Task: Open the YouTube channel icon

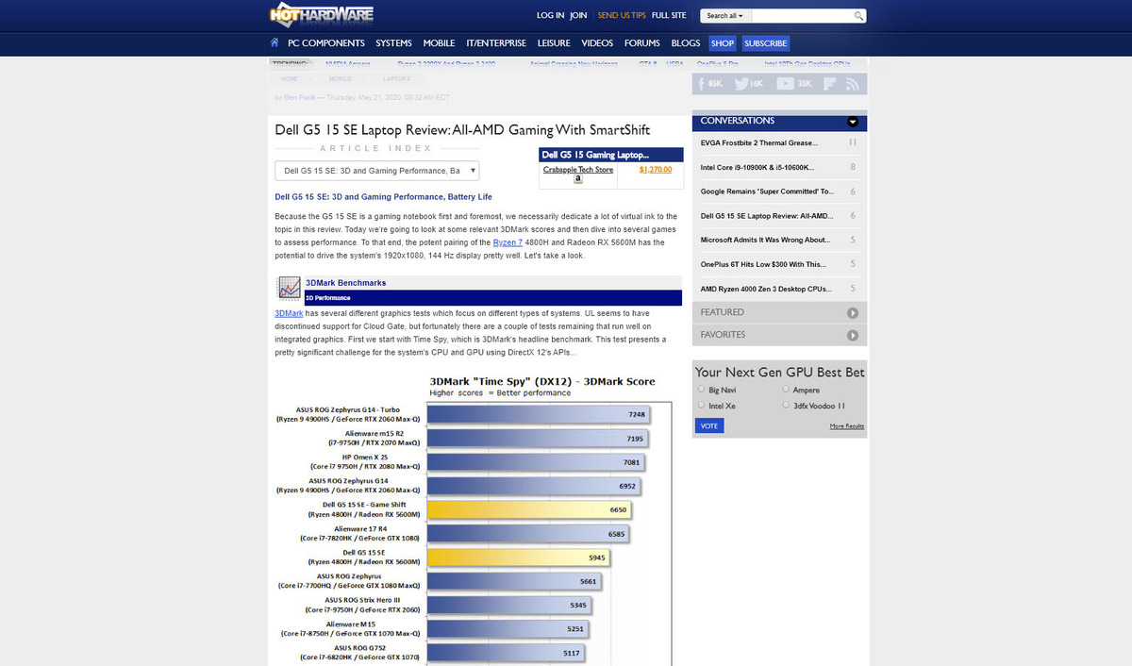Action: (785, 84)
